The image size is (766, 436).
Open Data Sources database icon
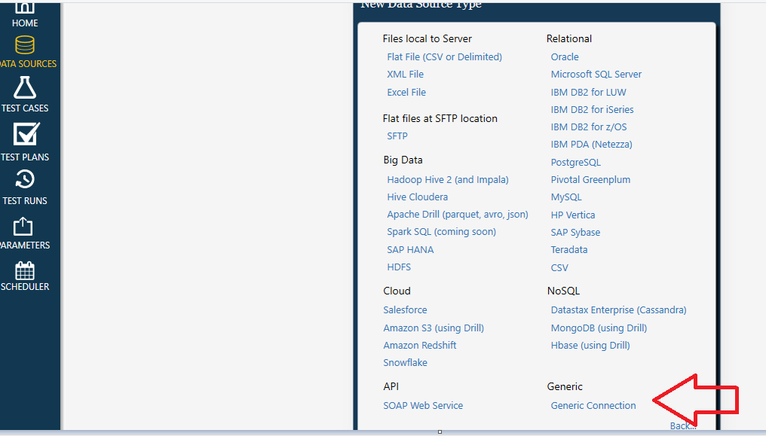click(25, 45)
